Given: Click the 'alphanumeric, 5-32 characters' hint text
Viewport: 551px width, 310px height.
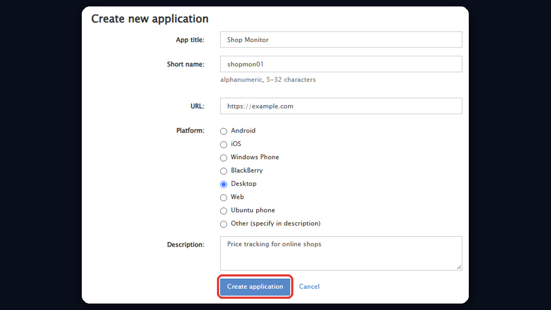Looking at the screenshot, I should [x=268, y=80].
